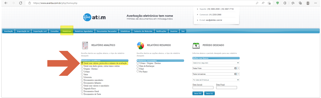
Task: Open the password key icon in address bar
Action: (257, 3)
